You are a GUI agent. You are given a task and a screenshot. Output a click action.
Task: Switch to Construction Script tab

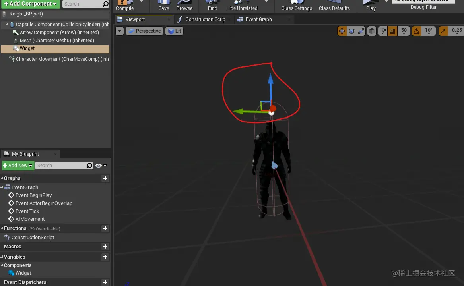[x=205, y=19]
